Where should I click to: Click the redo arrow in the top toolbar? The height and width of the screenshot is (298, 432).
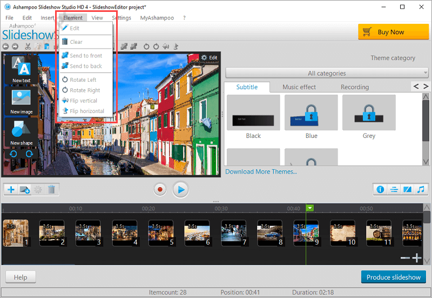pos(15,47)
